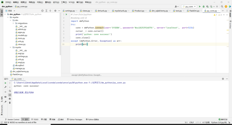Open the 运行(U) menu

click(56, 2)
